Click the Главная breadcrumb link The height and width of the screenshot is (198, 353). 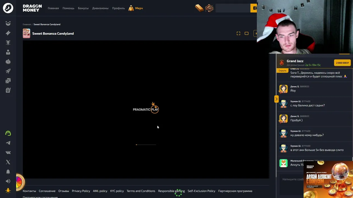click(27, 24)
